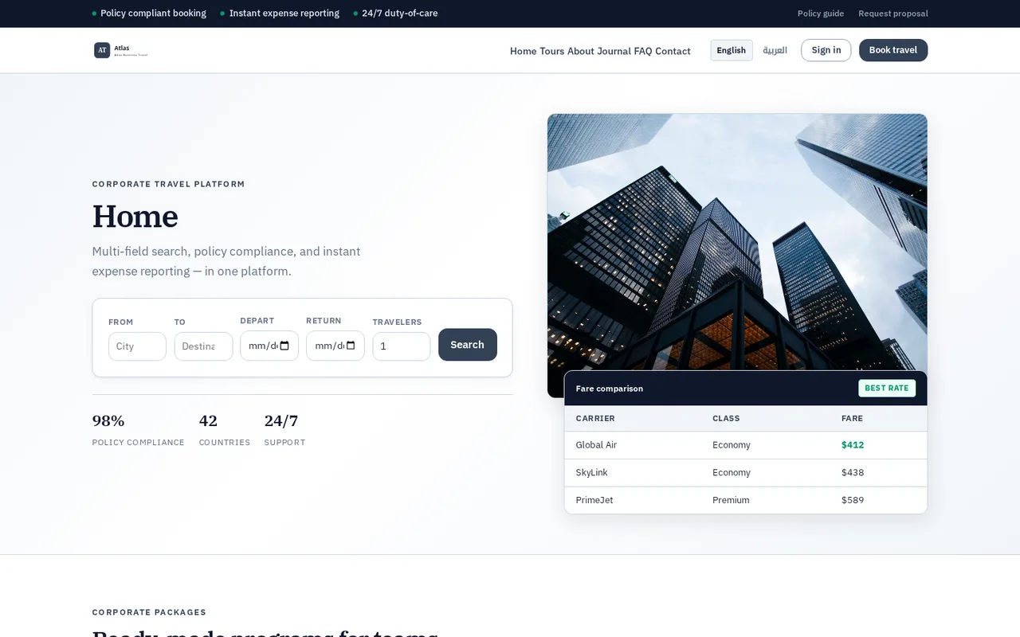The image size is (1020, 637).
Task: Click the CORPORATE TRAVEL PLATFORM label
Action: (168, 184)
